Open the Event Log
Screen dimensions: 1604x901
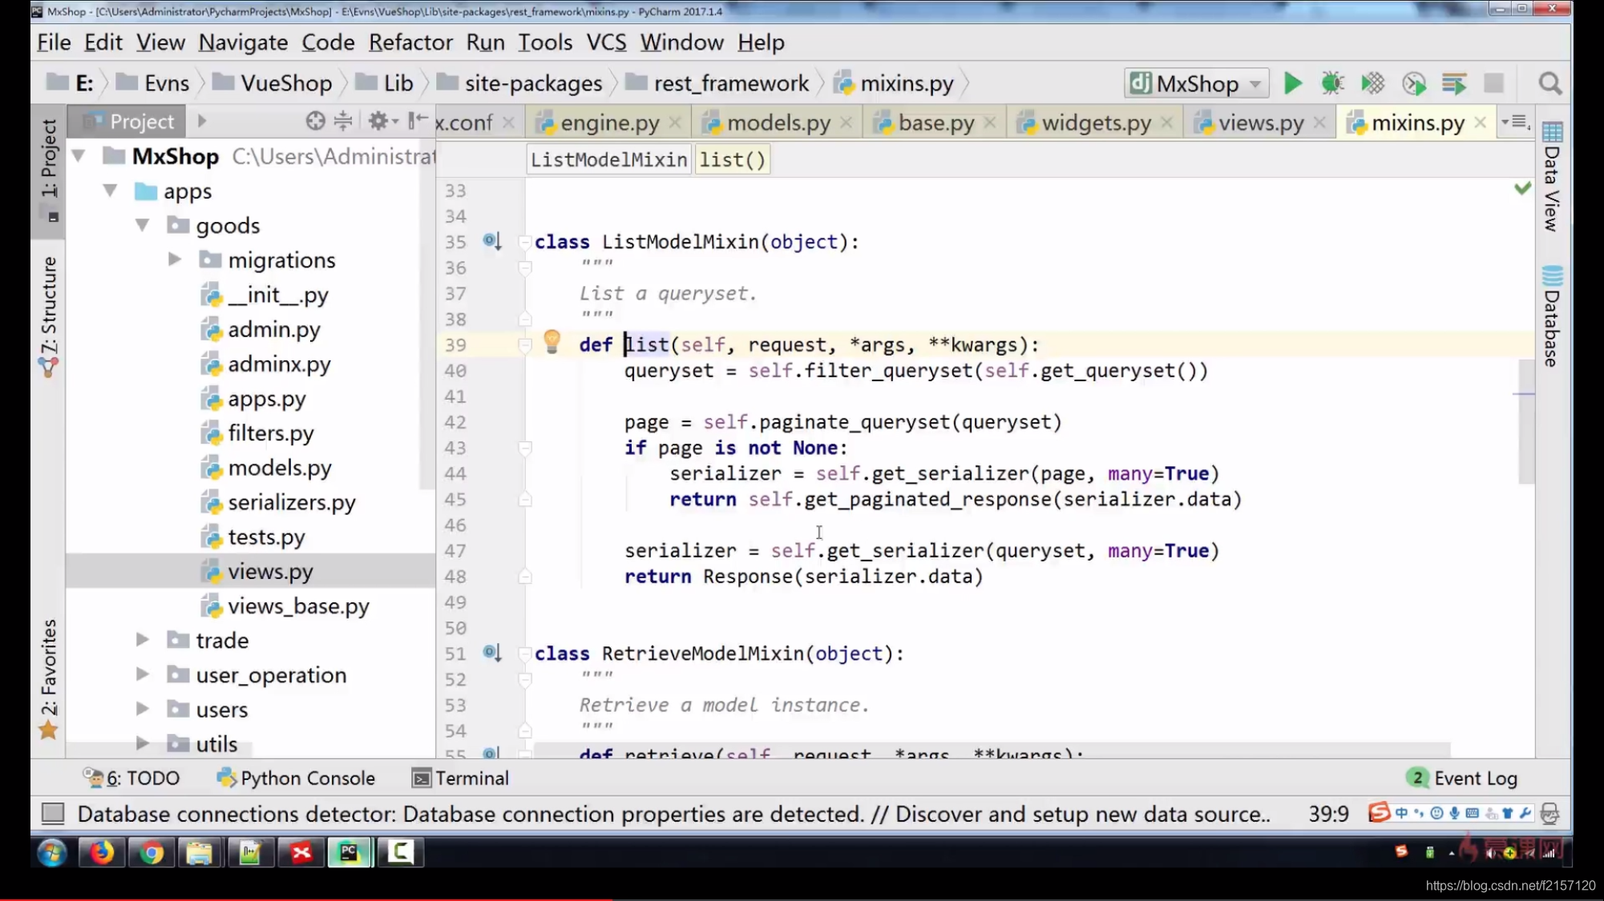click(1463, 778)
